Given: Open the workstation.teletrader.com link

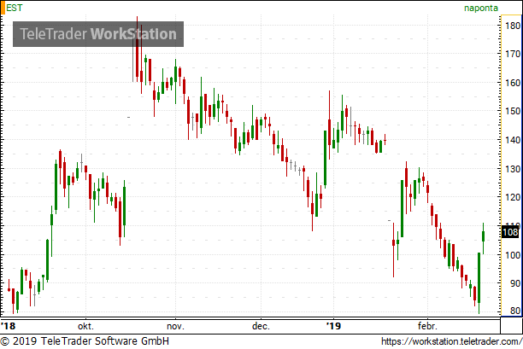Looking at the screenshot, I should point(451,341).
